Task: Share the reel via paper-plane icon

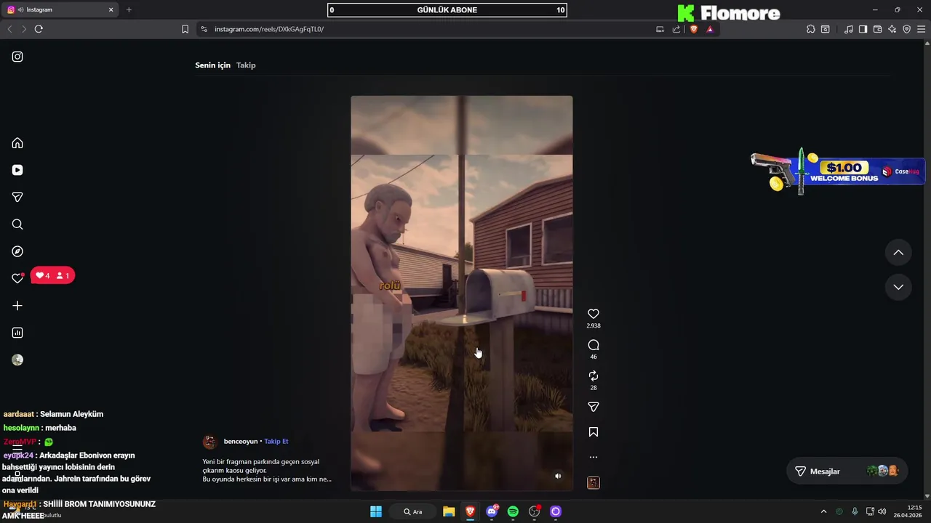Action: point(594,407)
